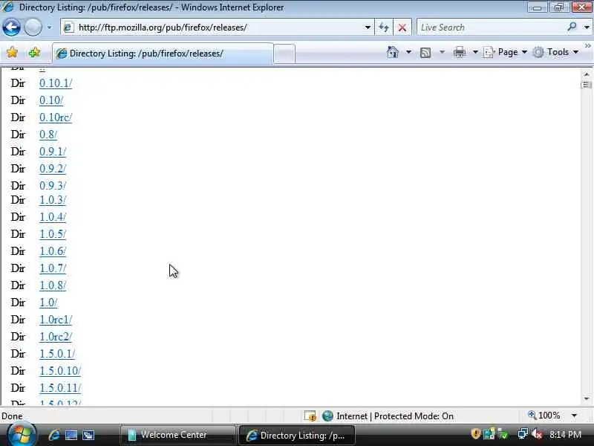Expand the address bar history dropdown
594x446 pixels.
click(368, 28)
